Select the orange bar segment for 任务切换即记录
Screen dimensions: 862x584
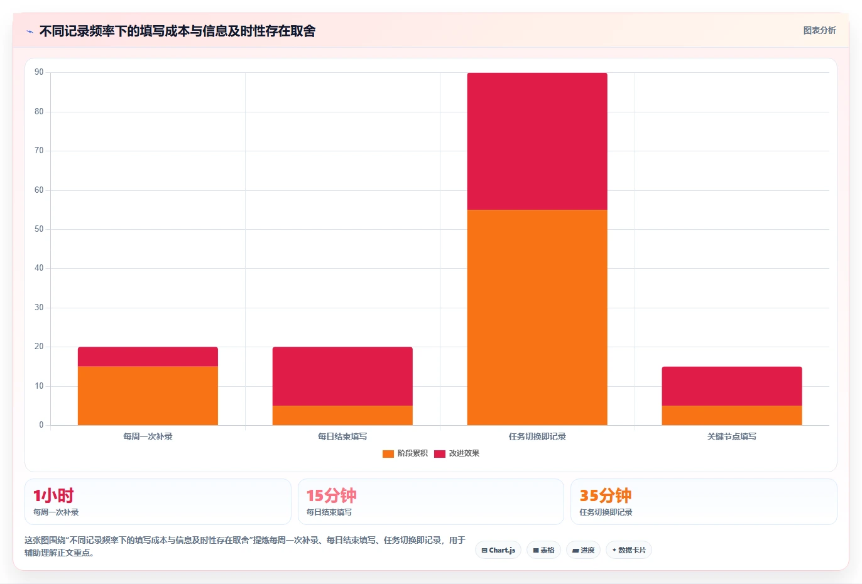[537, 317]
